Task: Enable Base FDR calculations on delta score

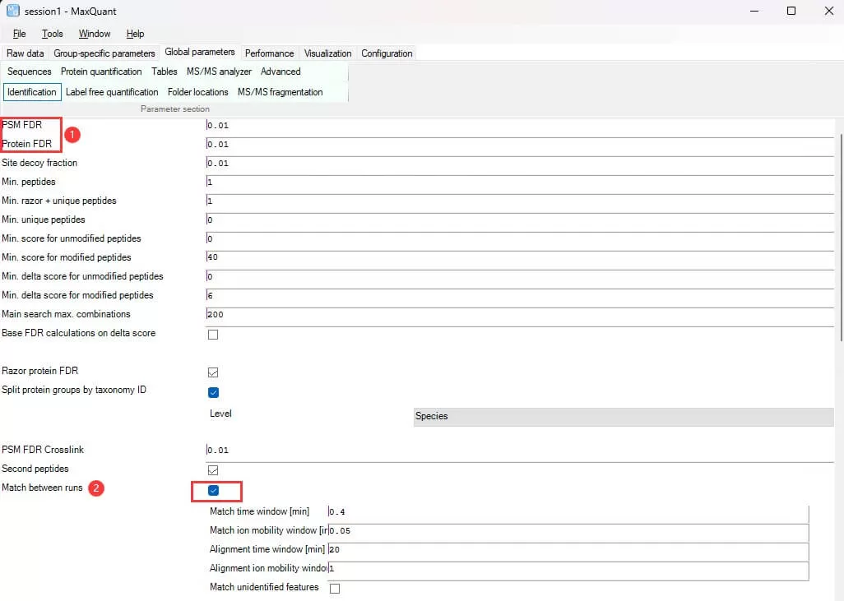Action: [x=213, y=334]
